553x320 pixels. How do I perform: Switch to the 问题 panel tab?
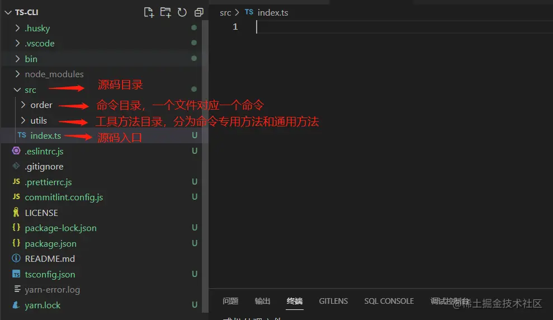point(230,301)
